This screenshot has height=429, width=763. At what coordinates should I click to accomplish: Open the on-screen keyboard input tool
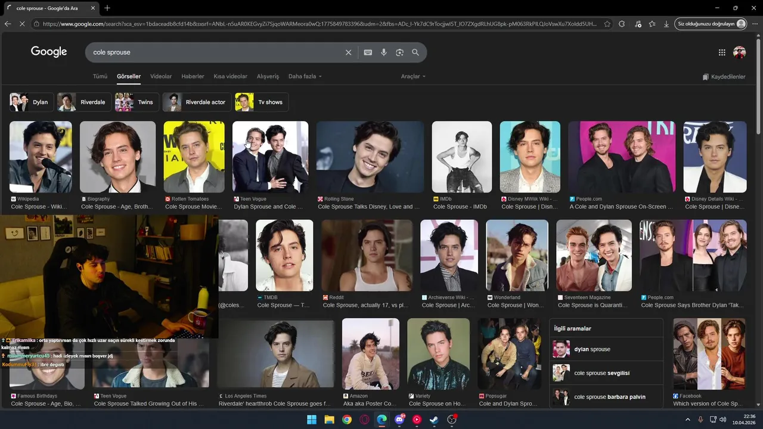(368, 52)
